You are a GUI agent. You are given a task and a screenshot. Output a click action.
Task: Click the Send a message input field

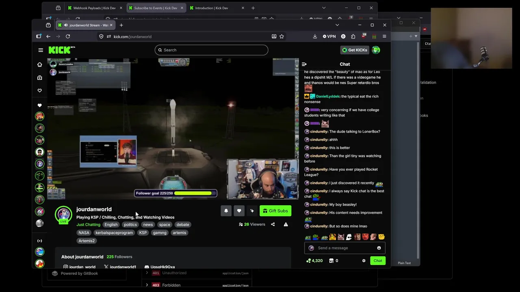pyautogui.click(x=344, y=248)
